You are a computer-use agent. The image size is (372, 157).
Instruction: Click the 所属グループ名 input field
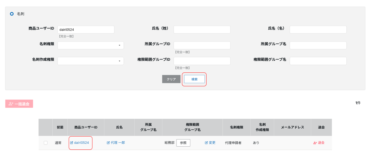(x=318, y=45)
